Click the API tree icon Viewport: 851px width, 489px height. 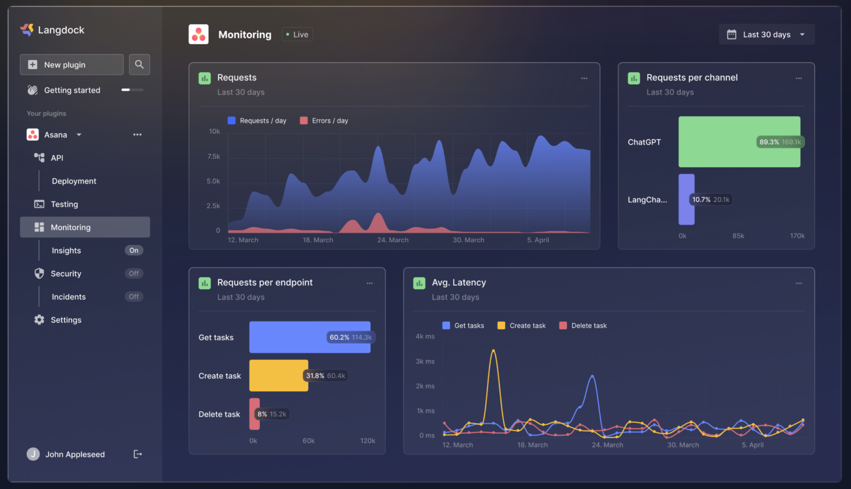click(x=39, y=158)
